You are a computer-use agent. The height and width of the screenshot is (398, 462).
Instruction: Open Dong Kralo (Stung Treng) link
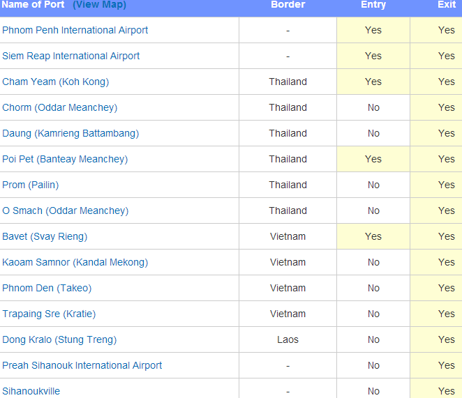click(59, 339)
